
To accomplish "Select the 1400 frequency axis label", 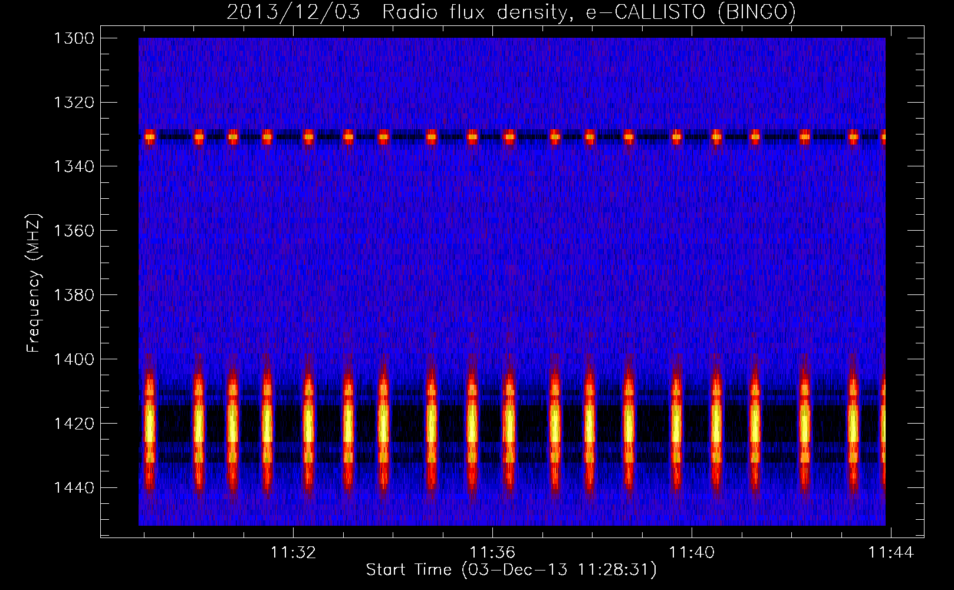I will pyautogui.click(x=74, y=359).
